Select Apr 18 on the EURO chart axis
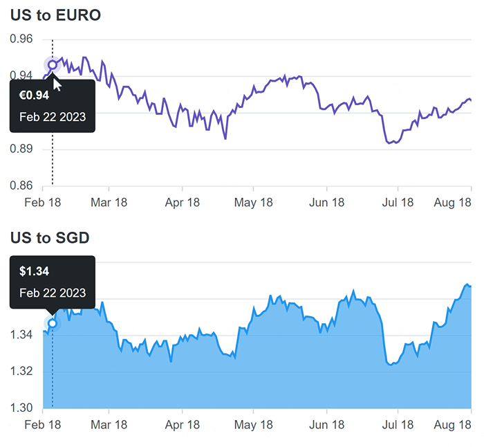484x447 pixels. (x=183, y=202)
